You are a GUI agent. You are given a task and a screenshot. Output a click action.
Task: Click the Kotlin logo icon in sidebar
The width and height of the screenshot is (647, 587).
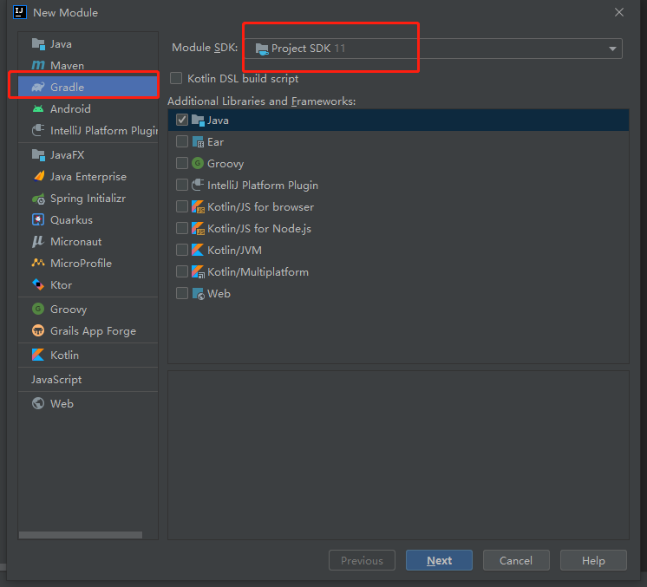[38, 355]
